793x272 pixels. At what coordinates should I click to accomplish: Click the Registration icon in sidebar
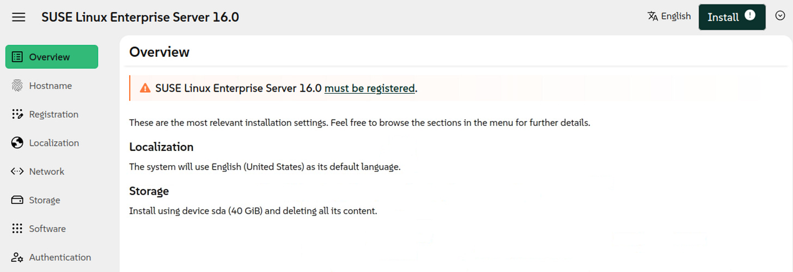(x=17, y=114)
